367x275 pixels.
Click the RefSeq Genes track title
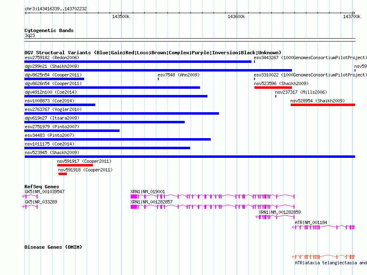point(42,187)
